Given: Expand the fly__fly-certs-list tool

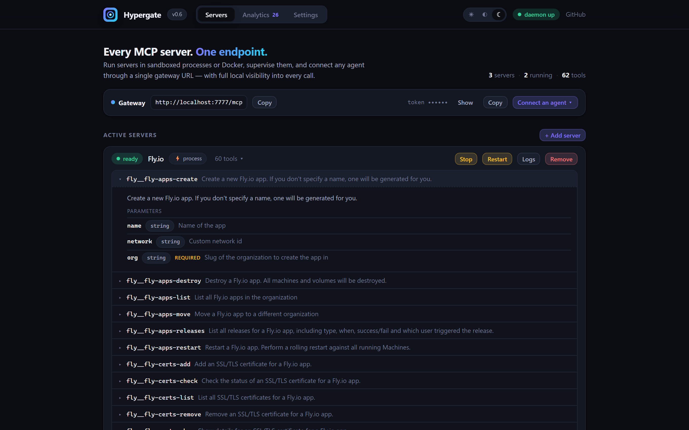Looking at the screenshot, I should pyautogui.click(x=344, y=397).
